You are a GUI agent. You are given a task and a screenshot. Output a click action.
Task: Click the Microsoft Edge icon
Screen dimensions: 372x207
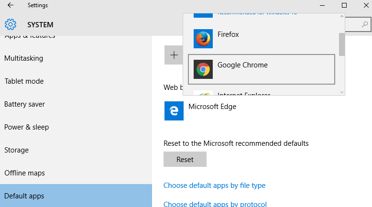pos(174,111)
